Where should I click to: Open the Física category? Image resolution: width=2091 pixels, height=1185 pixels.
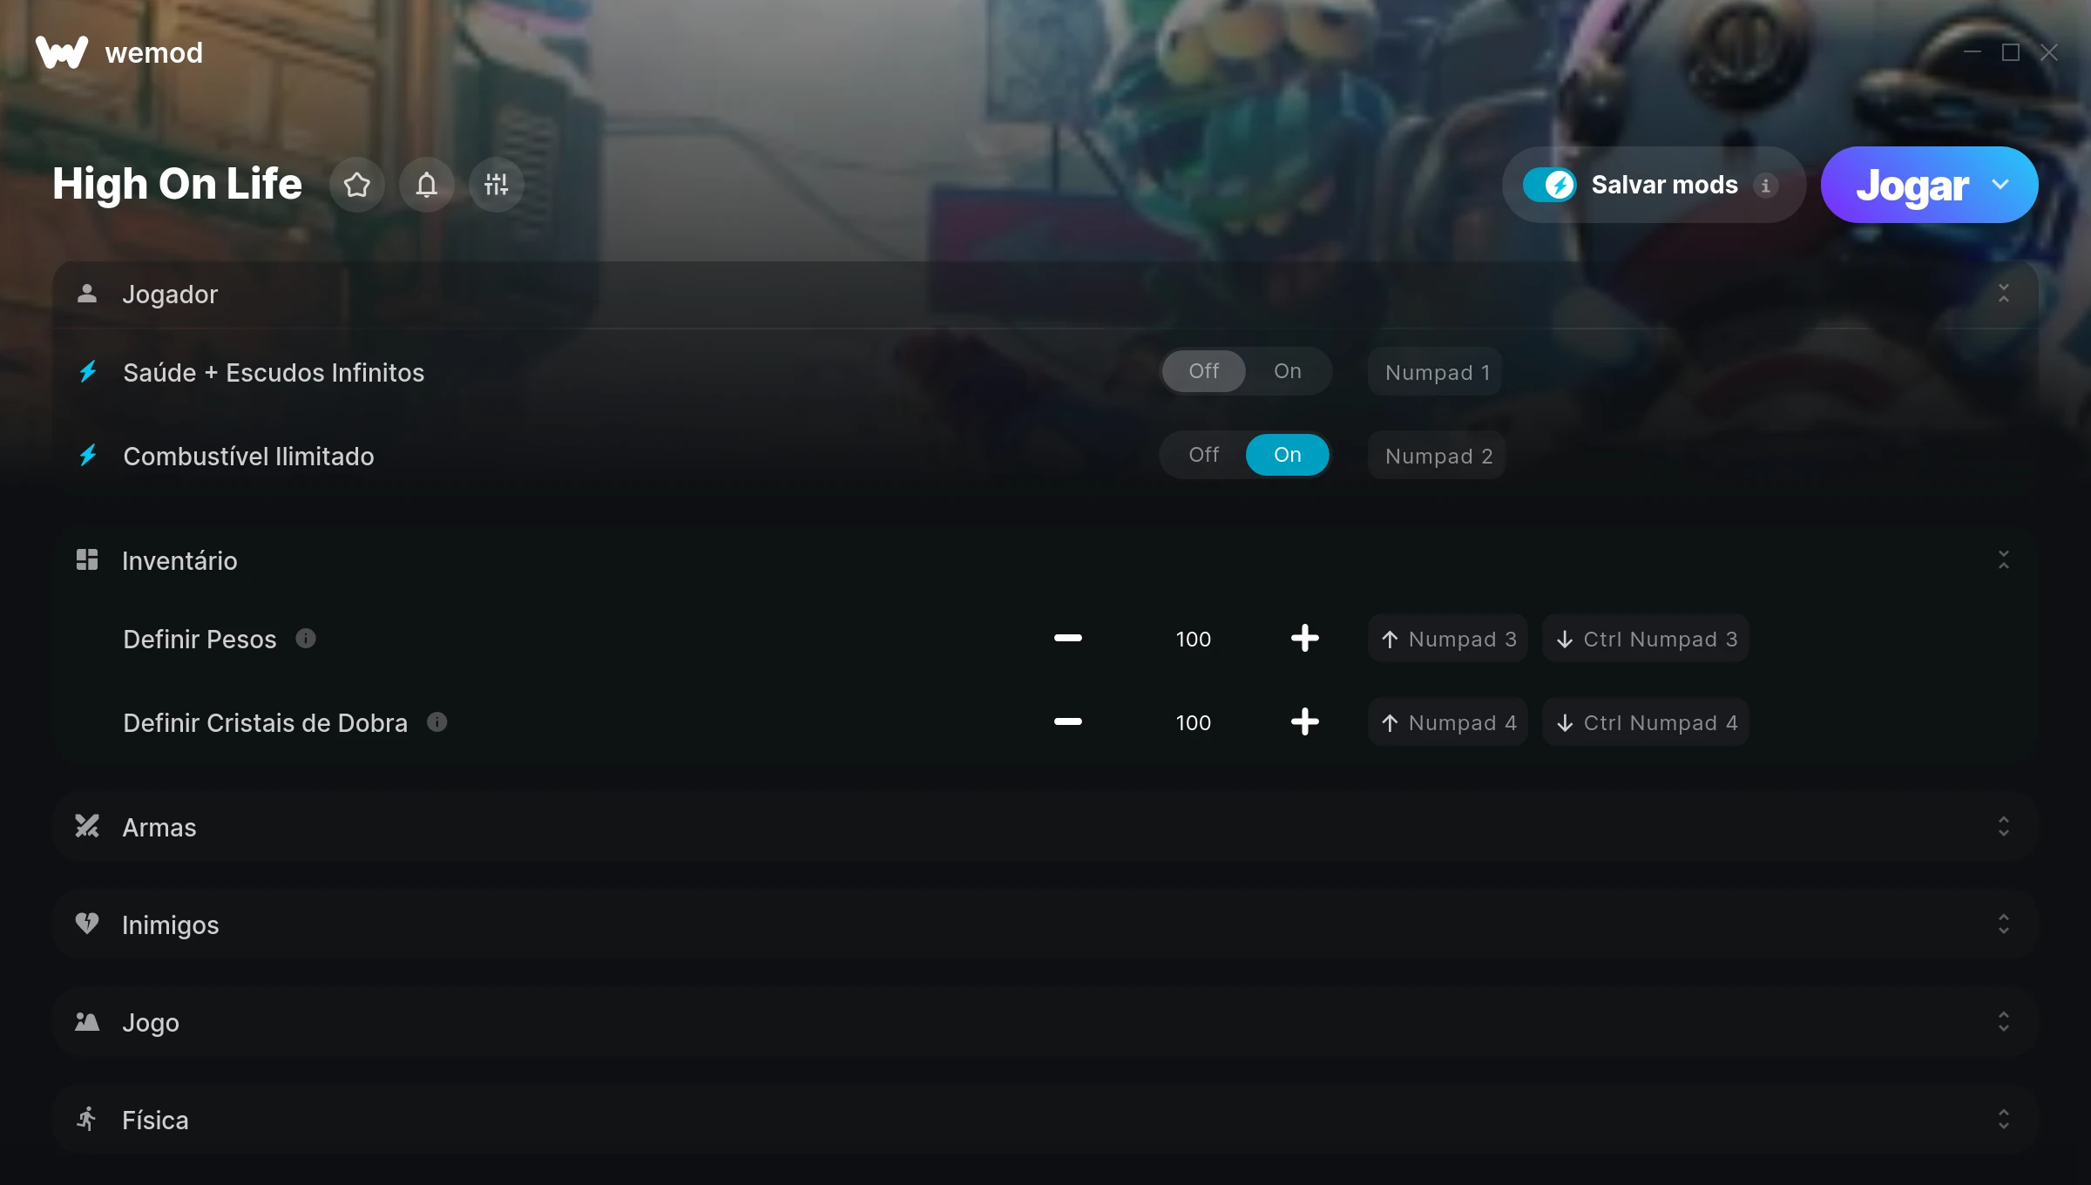pyautogui.click(x=1045, y=1120)
